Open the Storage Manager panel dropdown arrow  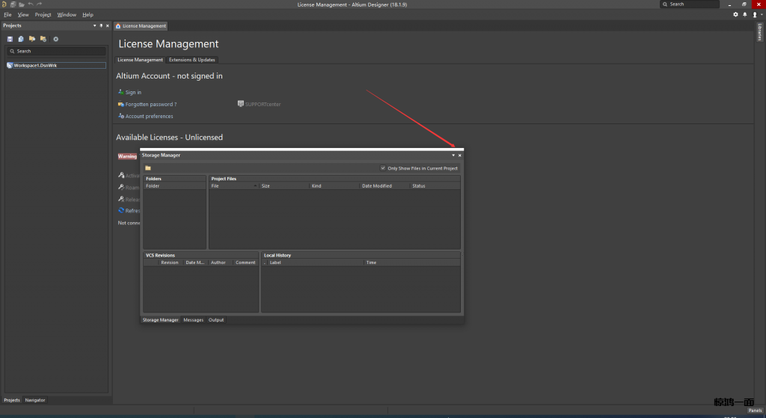(453, 156)
